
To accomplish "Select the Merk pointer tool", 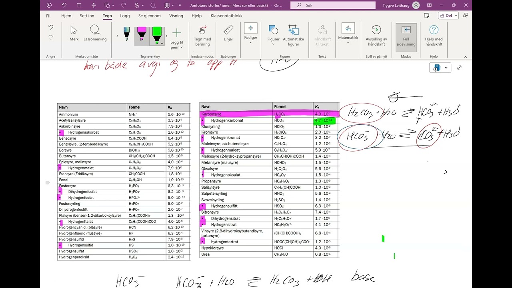I will pyautogui.click(x=74, y=33).
